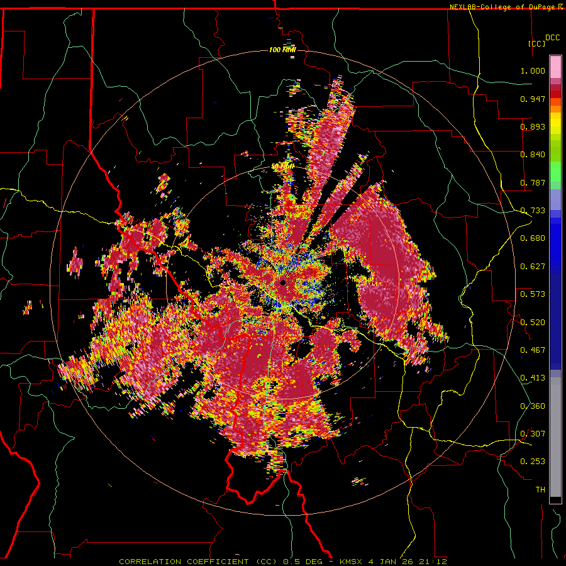
Task: Click the CORRELATION COEFFICIENT caption text
Action: [x=184, y=562]
